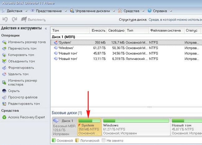Click the Форматировать icon

[x=4, y=68]
